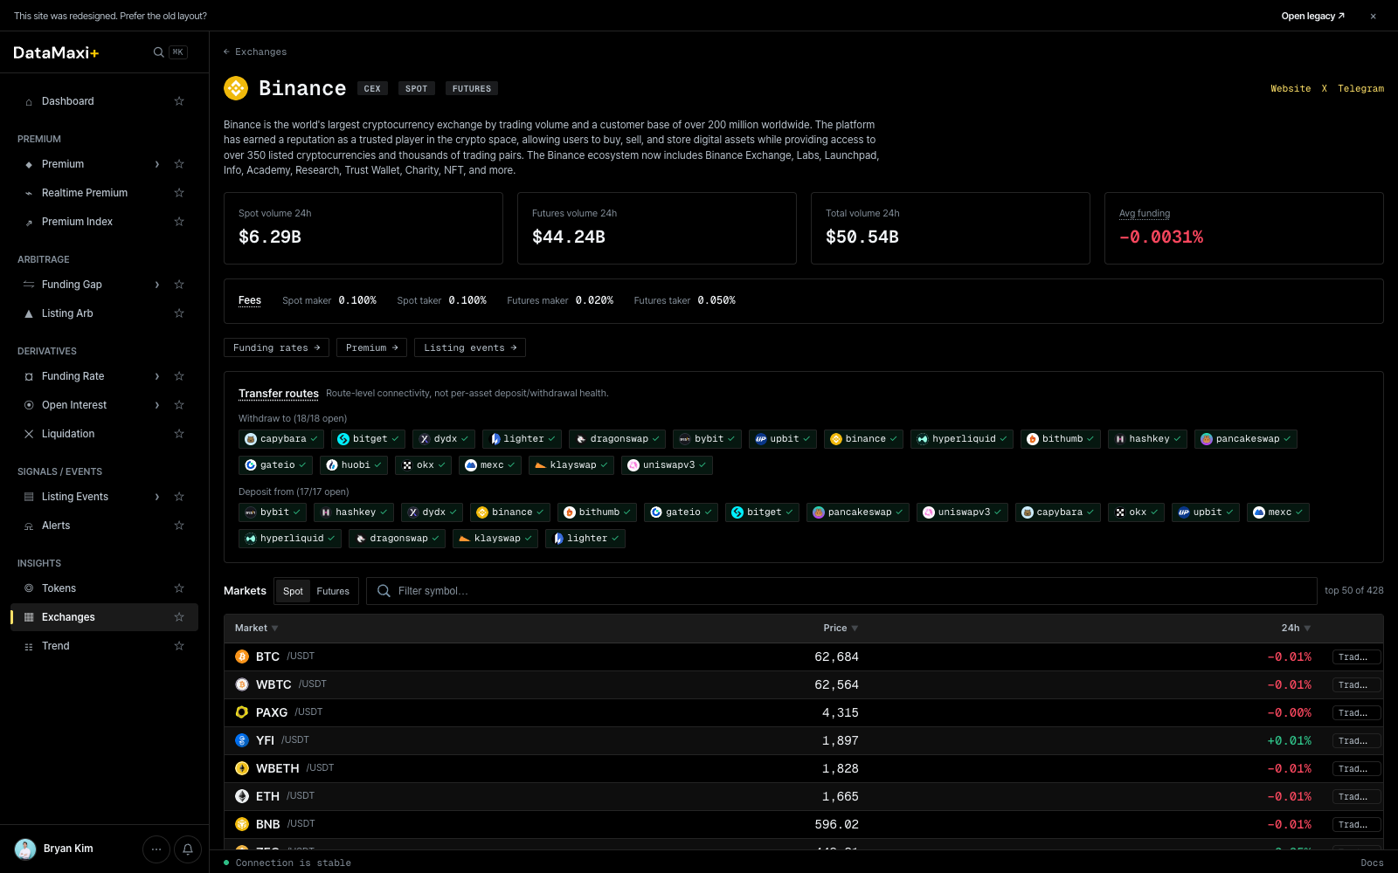Favorite Dashboard with its star
The height and width of the screenshot is (873, 1398).
coord(179,101)
